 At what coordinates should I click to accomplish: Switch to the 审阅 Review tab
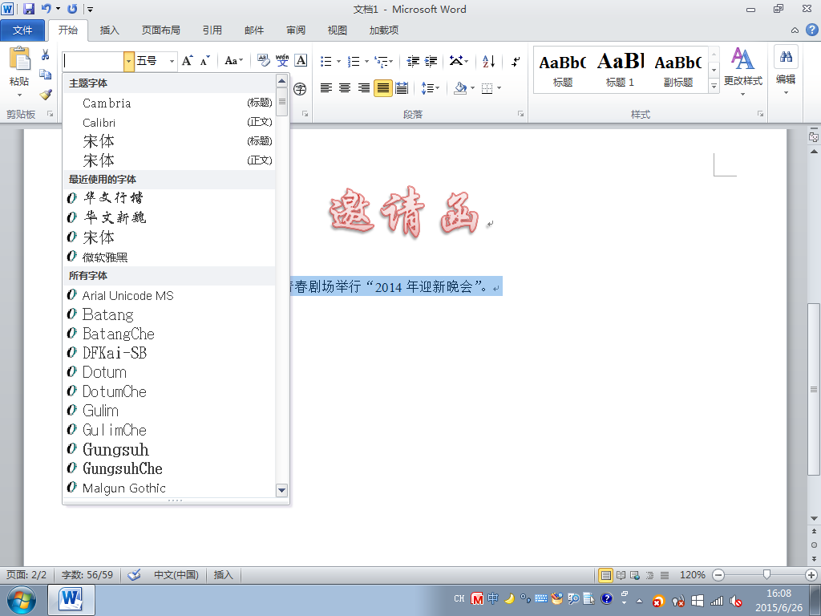[296, 30]
